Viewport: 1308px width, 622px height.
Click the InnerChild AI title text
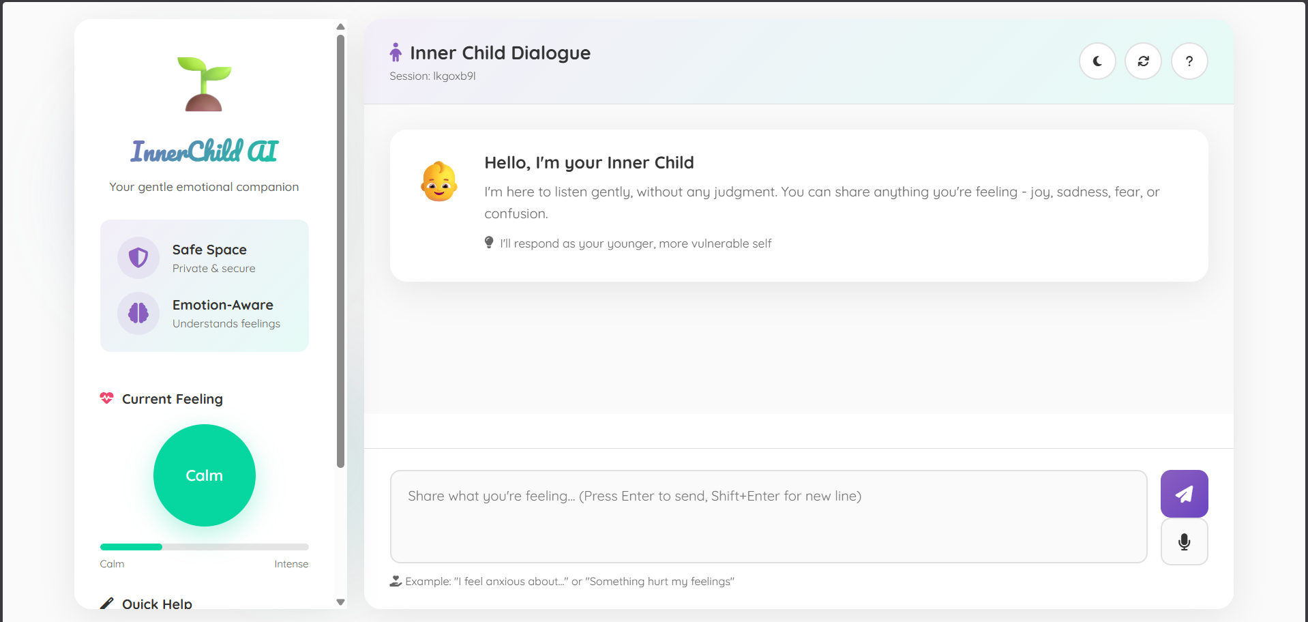tap(205, 151)
